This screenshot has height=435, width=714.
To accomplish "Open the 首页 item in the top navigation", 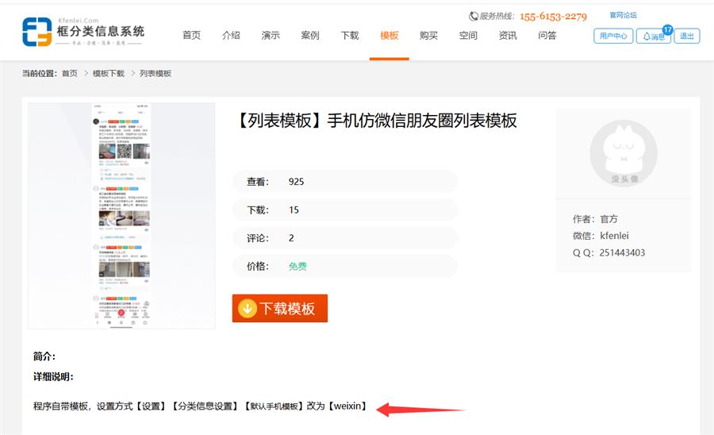I will pos(191,36).
